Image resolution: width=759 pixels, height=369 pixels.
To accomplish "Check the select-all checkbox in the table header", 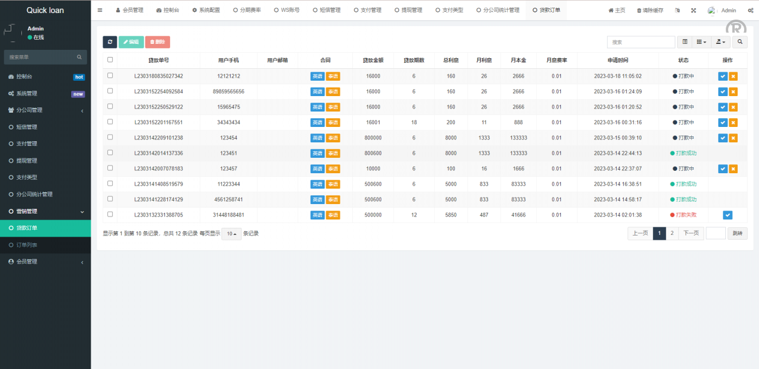I will (x=110, y=60).
